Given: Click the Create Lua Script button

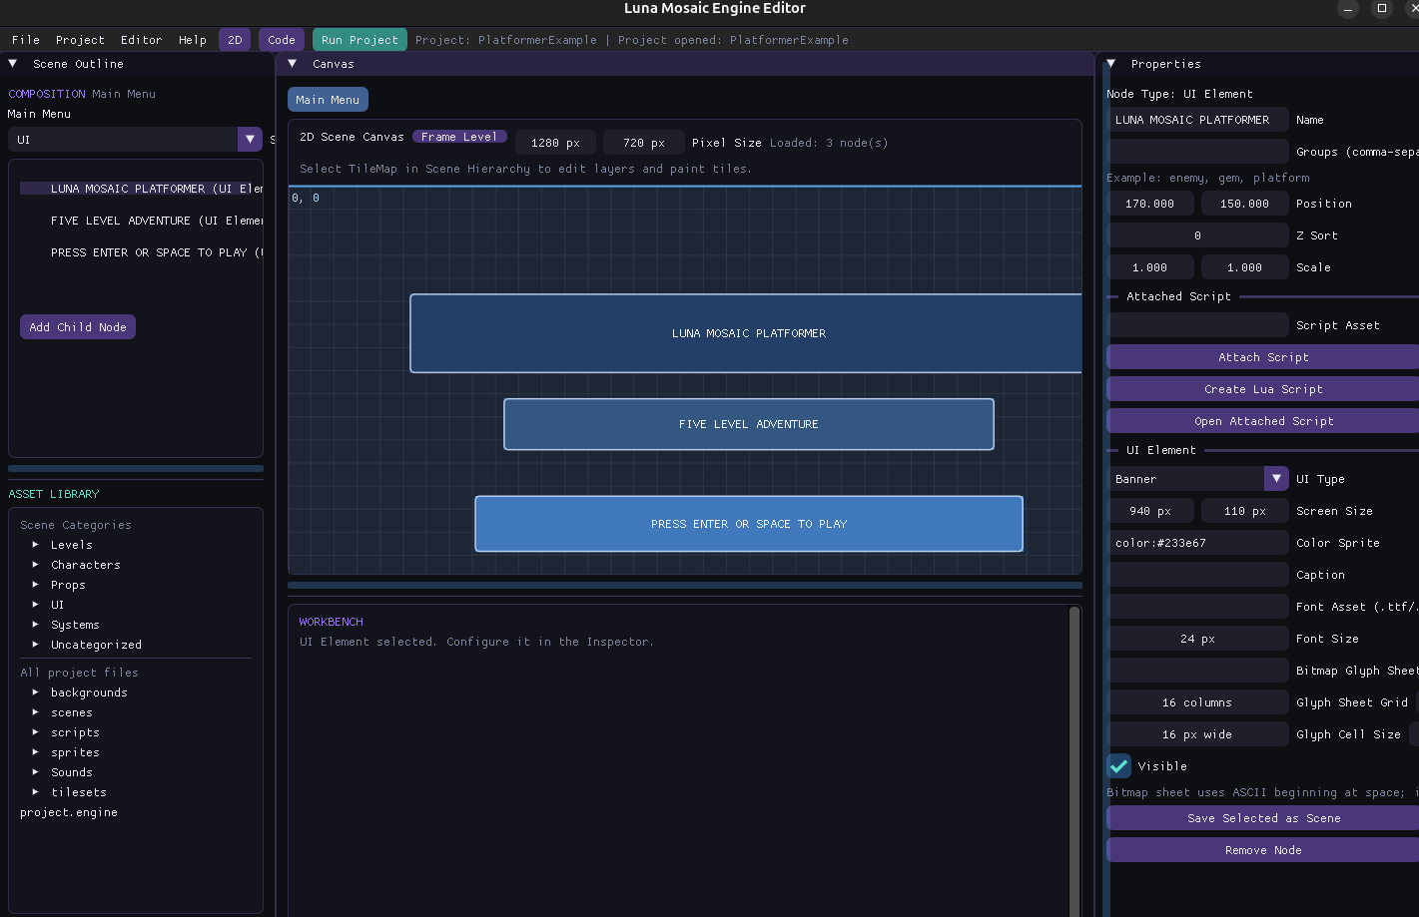Looking at the screenshot, I should click(x=1263, y=389).
